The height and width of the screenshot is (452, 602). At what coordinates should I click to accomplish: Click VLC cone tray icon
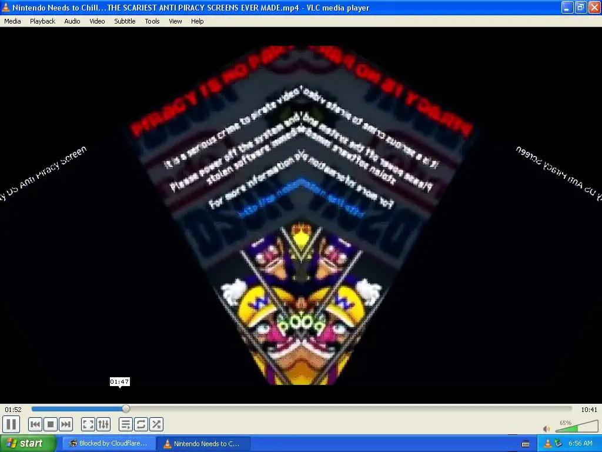(x=547, y=443)
